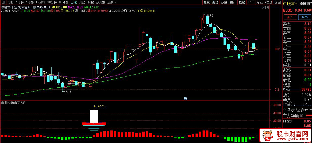
Task: Click the MA20: 8.20 indicator label
Action: tap(76, 7)
